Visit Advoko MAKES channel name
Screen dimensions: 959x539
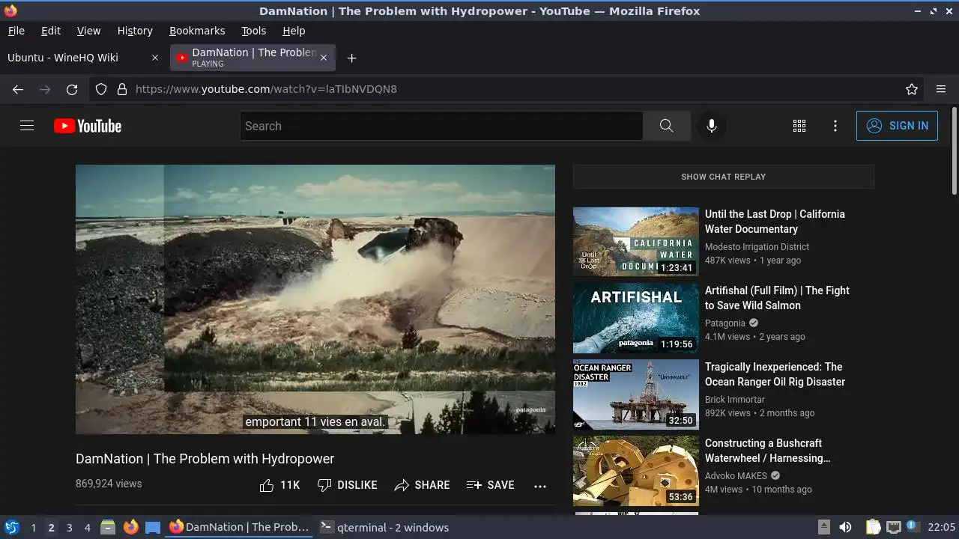(736, 476)
